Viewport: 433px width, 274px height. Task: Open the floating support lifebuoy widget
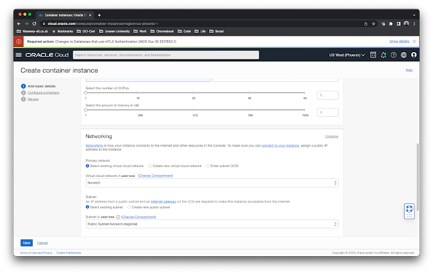coord(409,211)
